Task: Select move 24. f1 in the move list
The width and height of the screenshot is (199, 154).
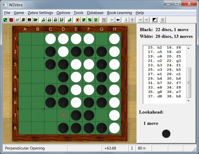Action: click(x=174, y=65)
